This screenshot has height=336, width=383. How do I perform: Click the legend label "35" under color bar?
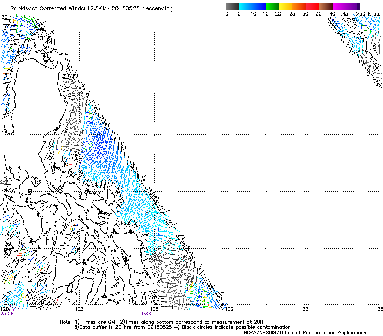click(x=319, y=14)
